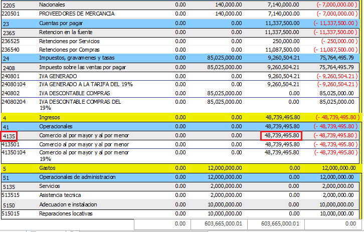Click account code 240801
This screenshot has width=364, height=232.
point(11,76)
